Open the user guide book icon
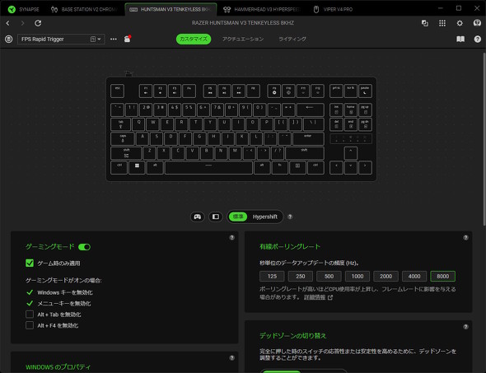Viewport: 486px width, 373px height. (460, 39)
